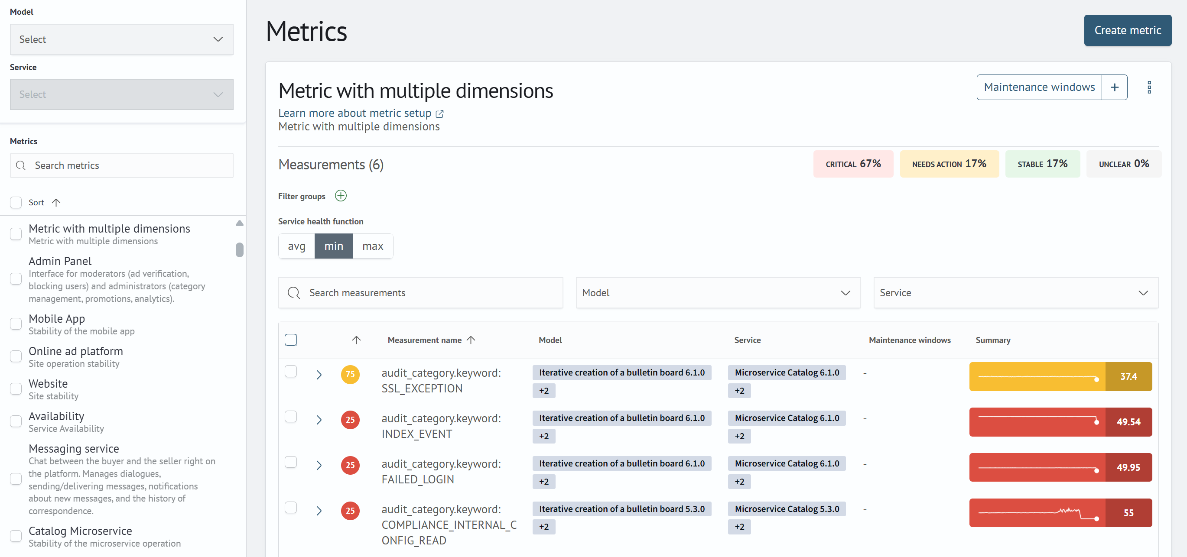The height and width of the screenshot is (557, 1187).
Task: Click the red 25 badge for COMPLIANCE_INTERNAL_CONFIG_READ
Action: click(350, 511)
